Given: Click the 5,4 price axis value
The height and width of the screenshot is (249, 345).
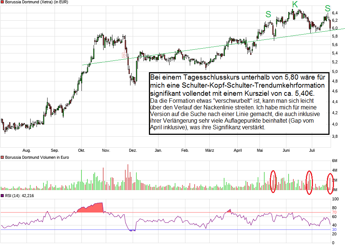Looking at the screenshot, I should [x=335, y=53].
